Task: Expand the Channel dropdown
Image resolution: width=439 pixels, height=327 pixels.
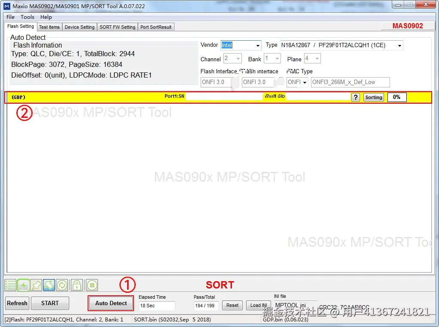Action: (238, 59)
